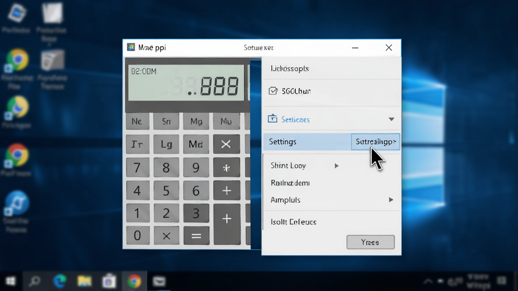Open the Recycle Bin-like desktop icon
This screenshot has height=291, width=518.
[x=52, y=61]
